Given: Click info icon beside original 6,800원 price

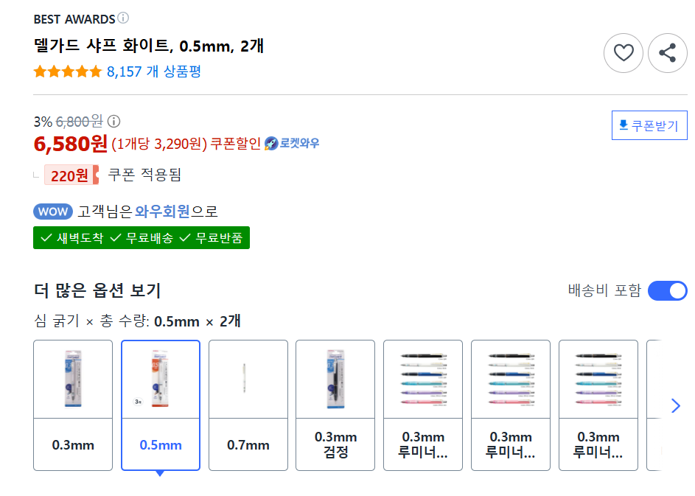Looking at the screenshot, I should 114,122.
